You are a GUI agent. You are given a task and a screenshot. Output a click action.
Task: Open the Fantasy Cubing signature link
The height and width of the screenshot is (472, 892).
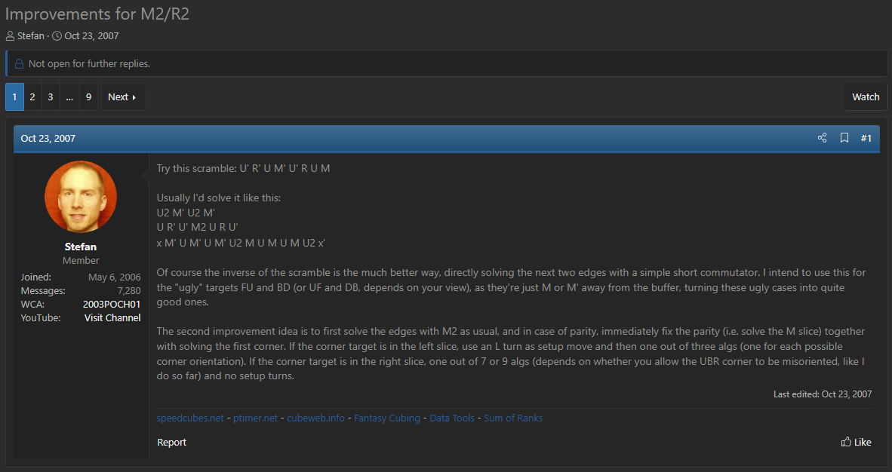tap(387, 418)
